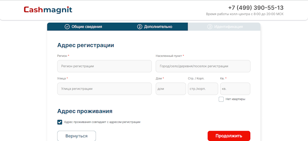
Task: Focus the кв. apartment field
Action: [x=235, y=89]
